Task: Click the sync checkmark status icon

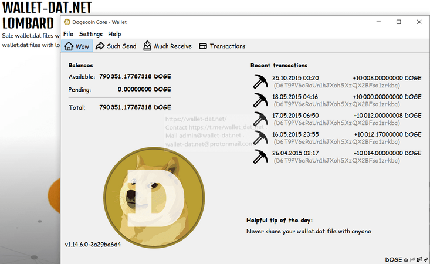Action: pyautogui.click(x=426, y=259)
